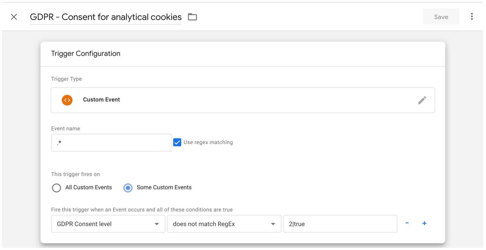
Task: Select the Some Custom Events radio button
Action: (x=128, y=188)
